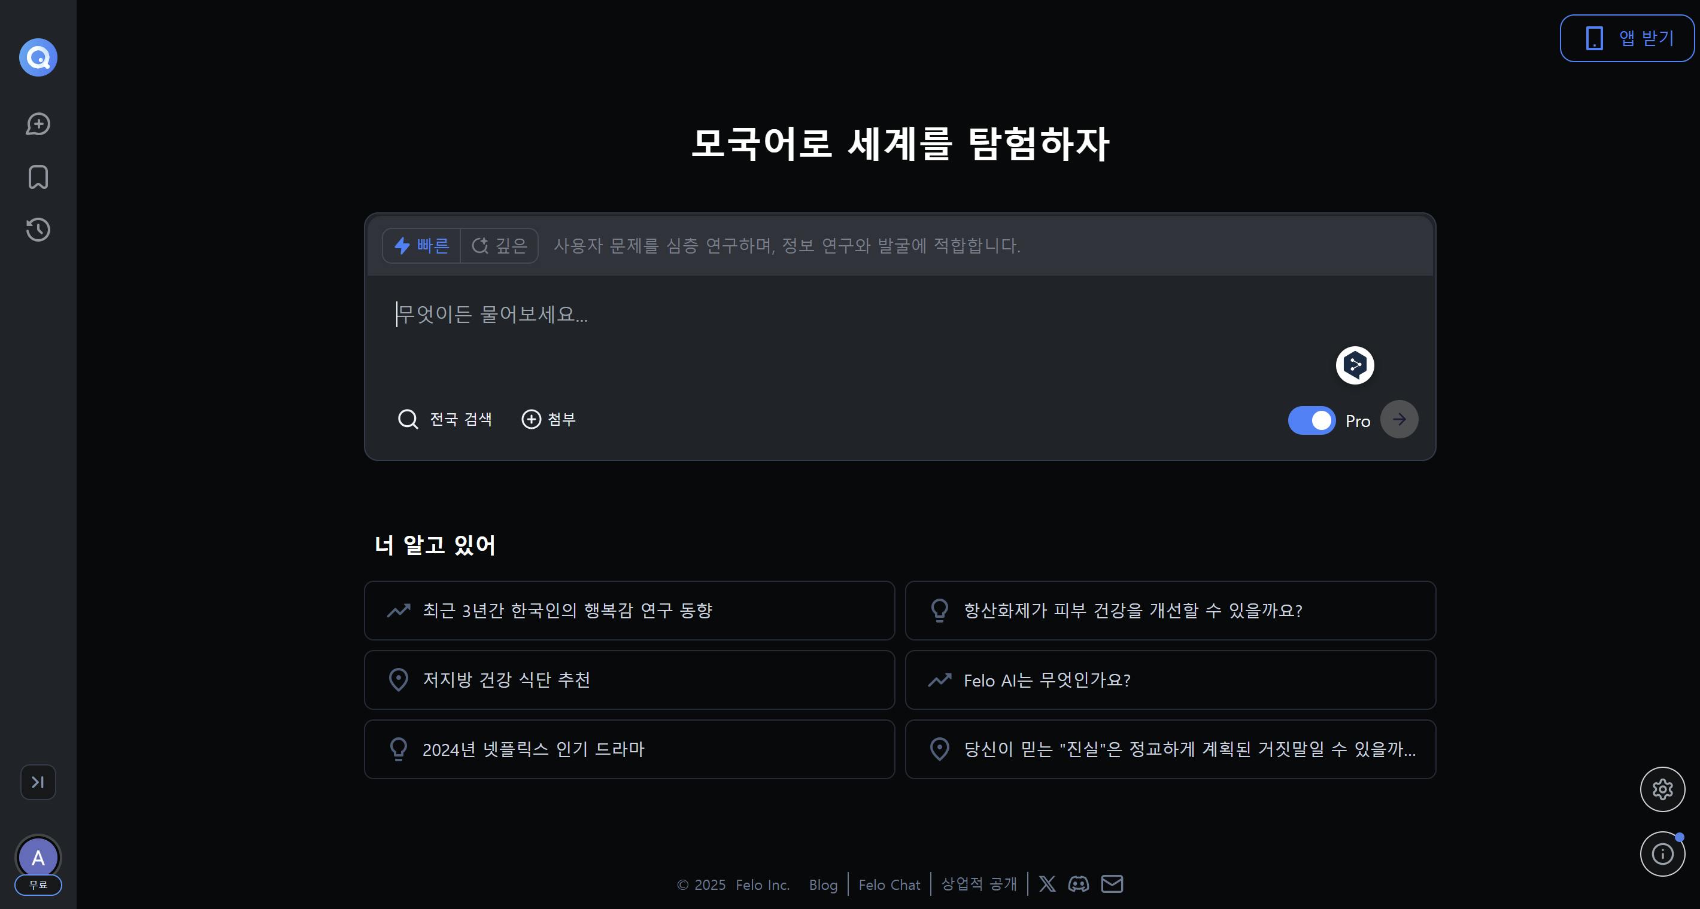Screen dimensions: 1700x909
Task: Open the info help icon
Action: point(1662,855)
